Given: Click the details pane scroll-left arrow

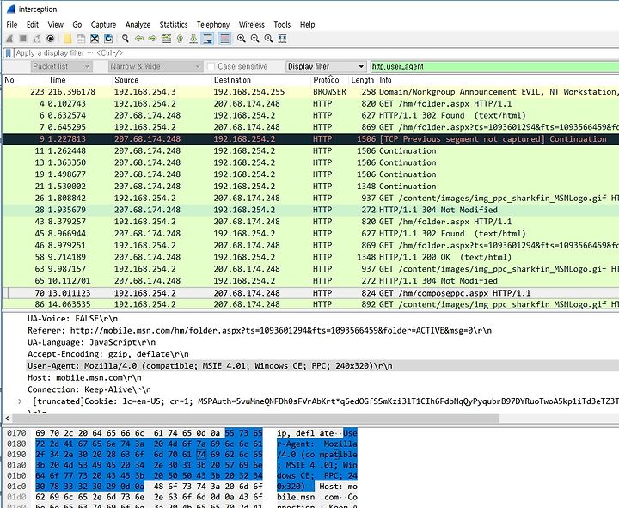Looking at the screenshot, I should pyautogui.click(x=7, y=418).
